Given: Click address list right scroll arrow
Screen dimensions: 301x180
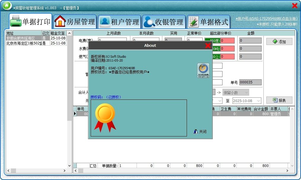Looking at the screenshot, I should (x=65, y=171).
